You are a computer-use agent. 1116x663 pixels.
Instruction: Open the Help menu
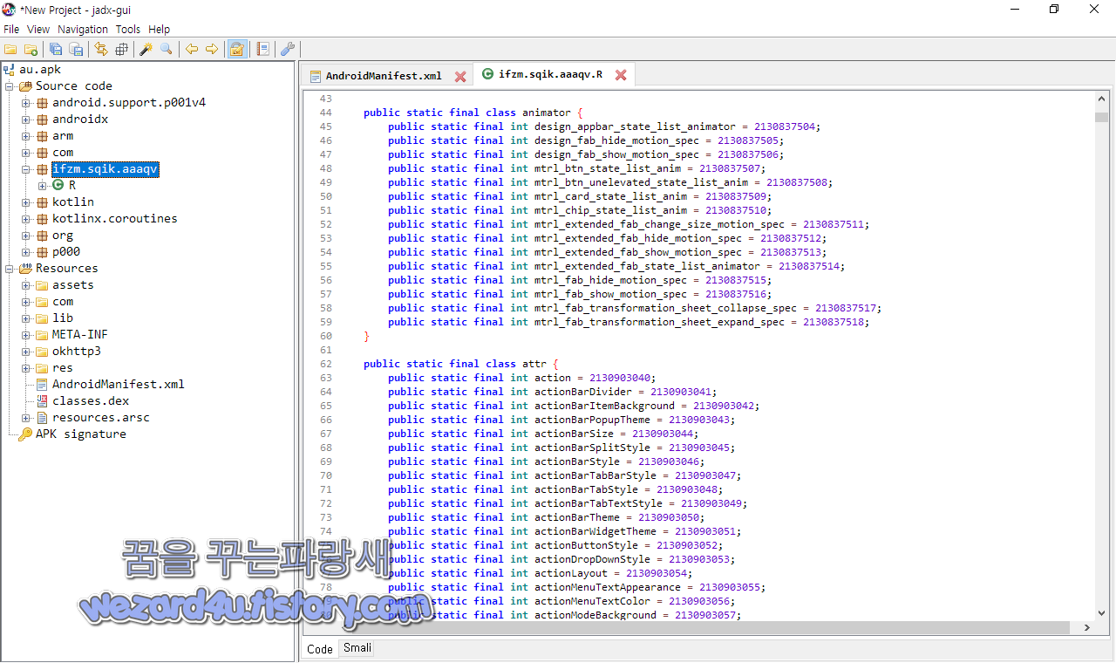click(160, 30)
